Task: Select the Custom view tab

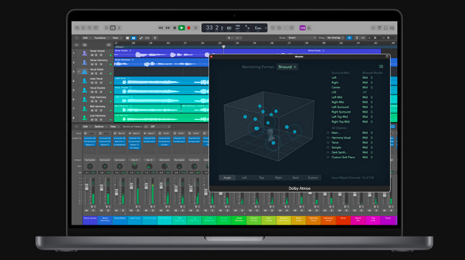Action: [313, 178]
